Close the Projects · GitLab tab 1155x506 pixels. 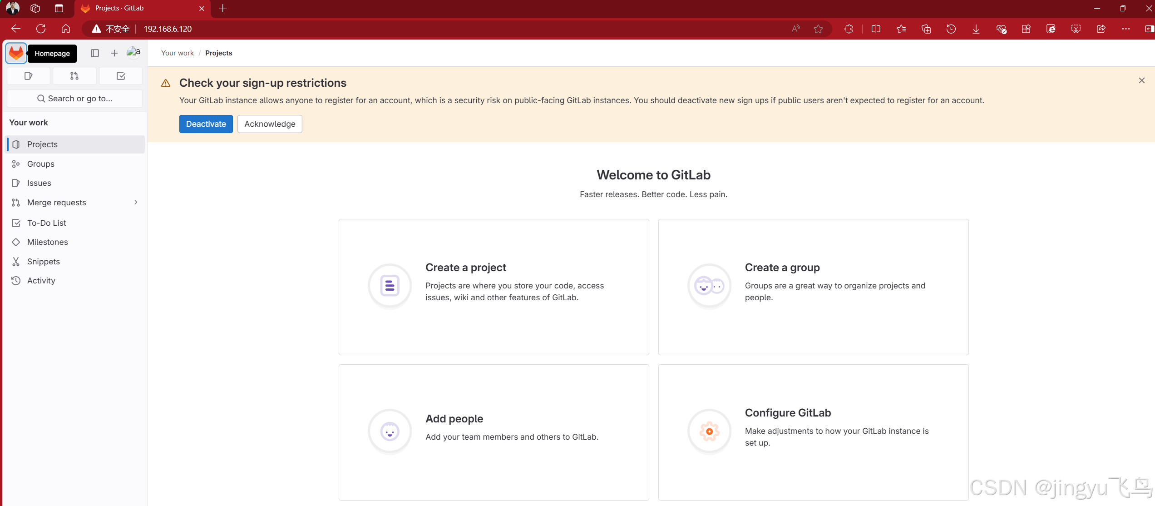(202, 8)
